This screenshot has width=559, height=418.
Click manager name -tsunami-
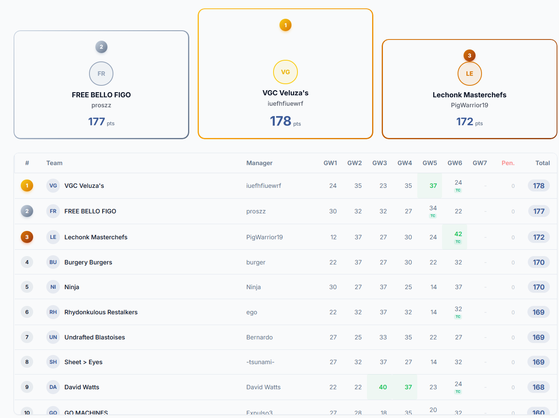pyautogui.click(x=260, y=362)
